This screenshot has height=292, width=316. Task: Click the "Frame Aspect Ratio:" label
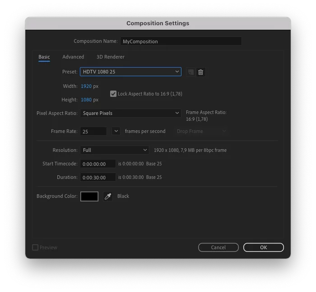pos(206,112)
